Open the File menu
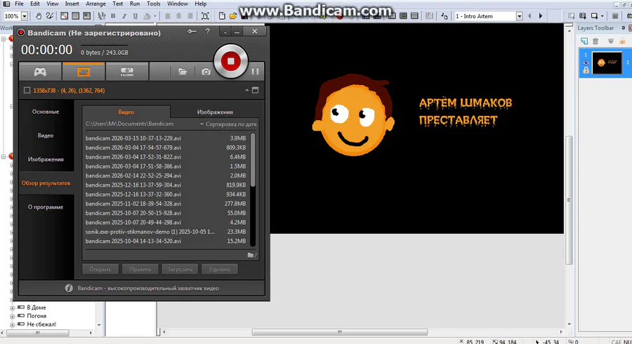The image size is (632, 344). coord(19,4)
